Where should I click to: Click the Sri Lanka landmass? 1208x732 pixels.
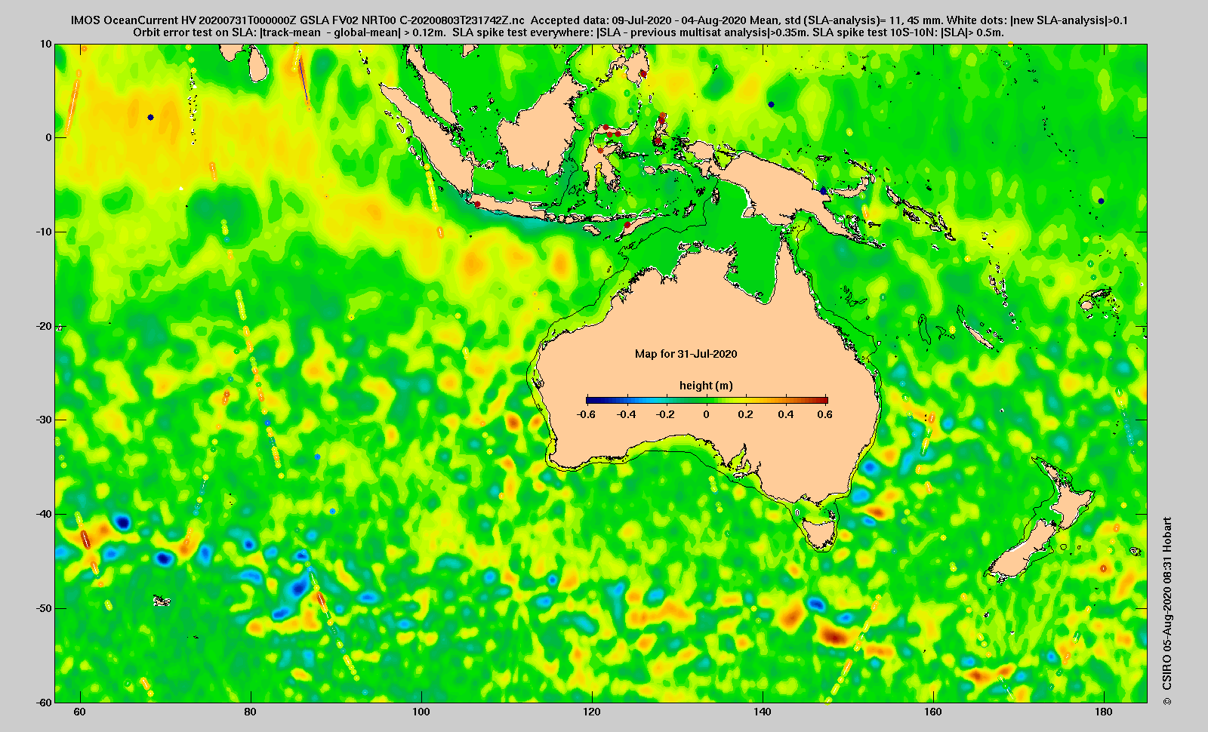click(260, 64)
